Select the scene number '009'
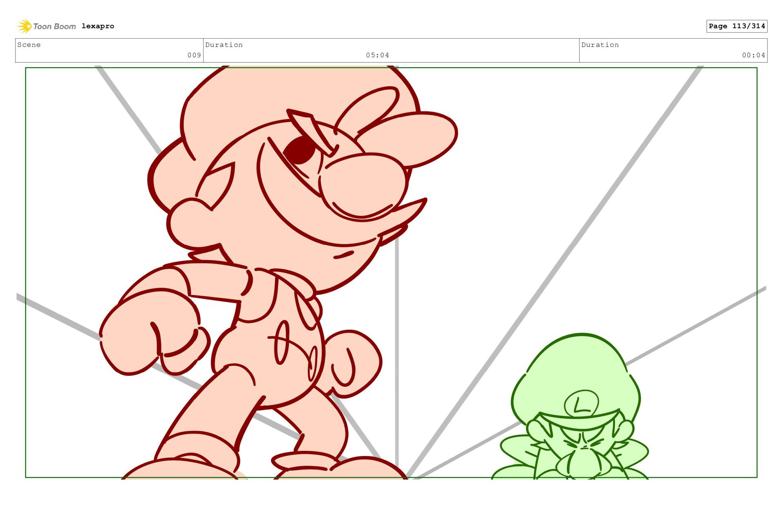Viewport: 783px width, 505px height. [194, 55]
